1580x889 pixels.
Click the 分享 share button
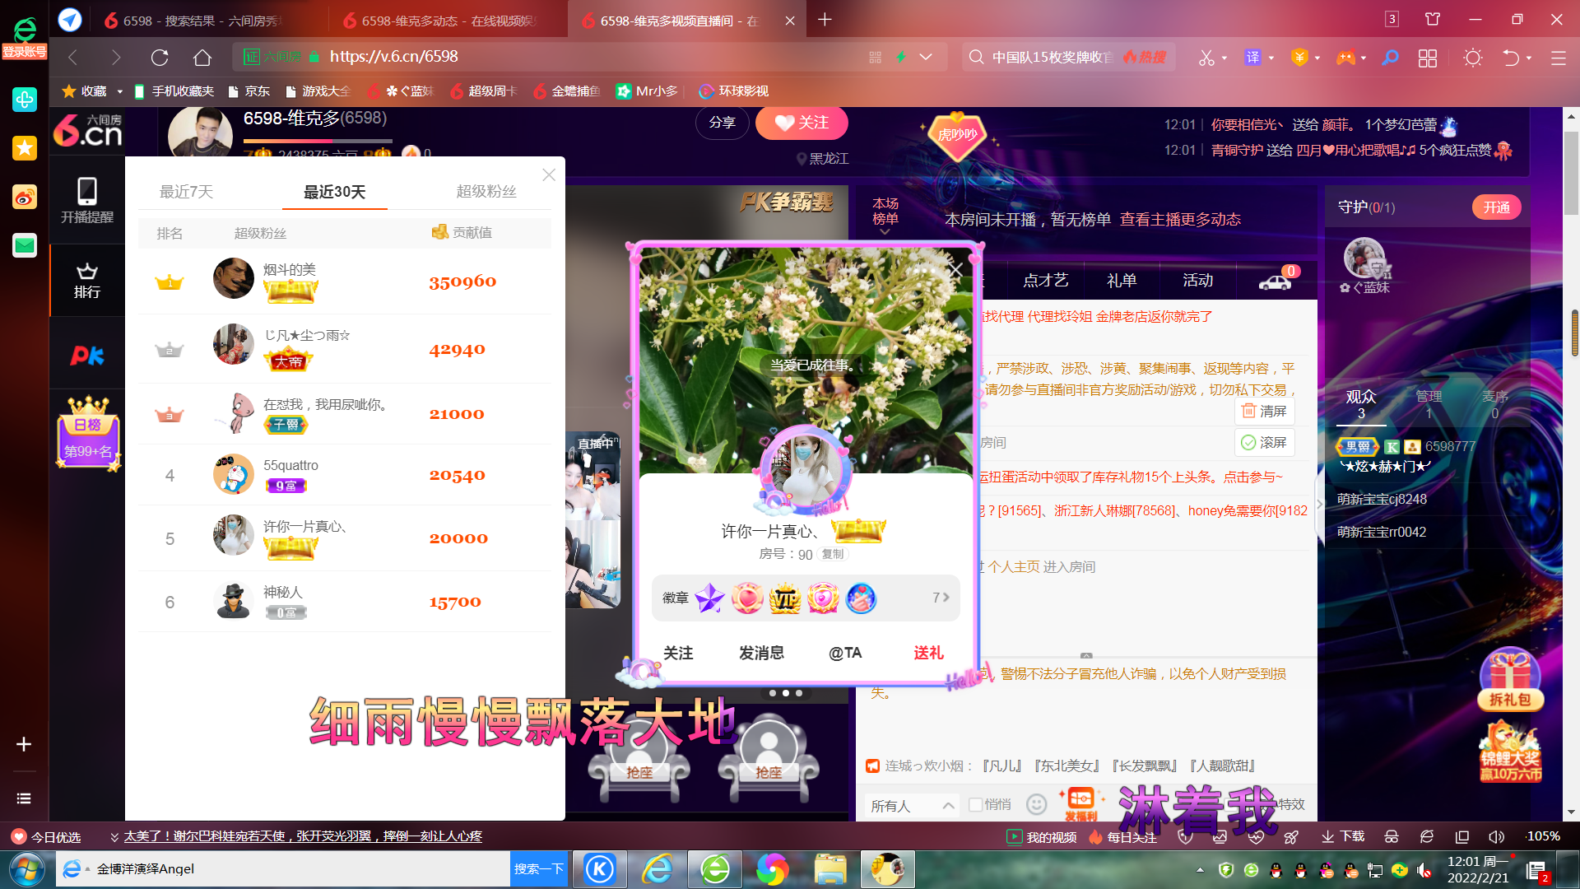click(x=722, y=123)
